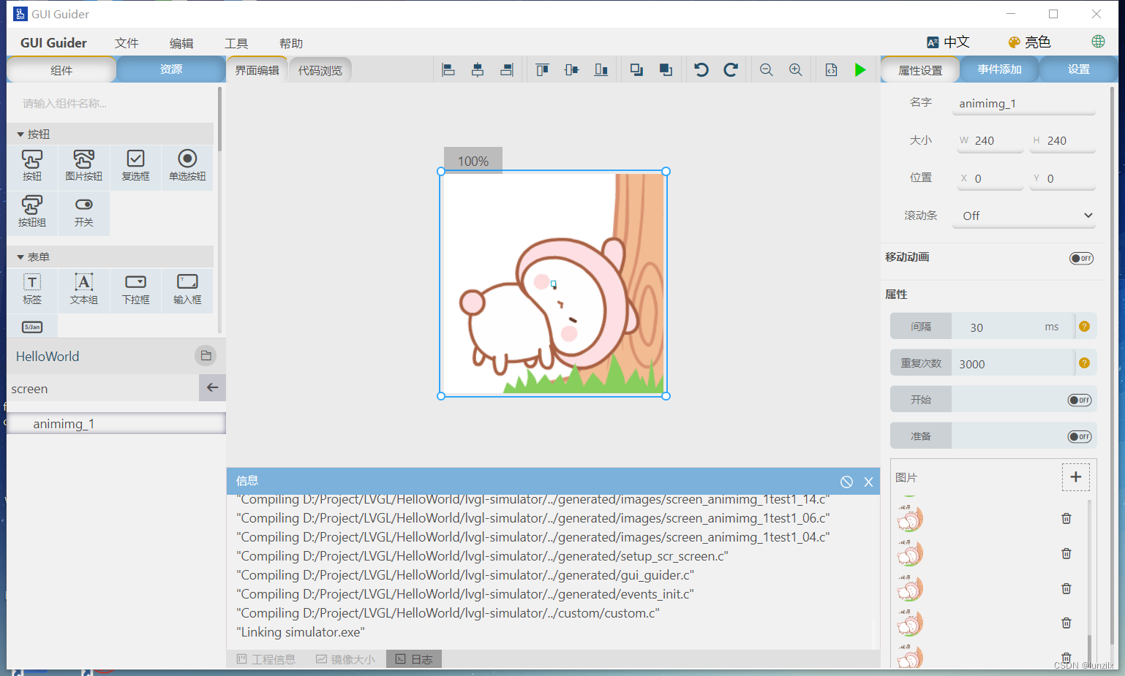Click the globe icon in the top right
This screenshot has height=676, width=1125.
coord(1098,42)
